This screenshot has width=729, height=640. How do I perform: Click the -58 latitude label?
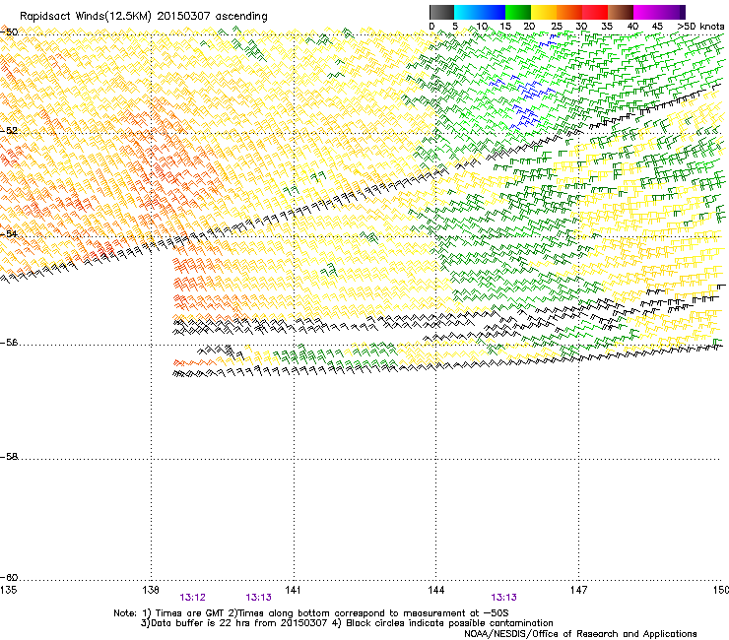coord(9,457)
